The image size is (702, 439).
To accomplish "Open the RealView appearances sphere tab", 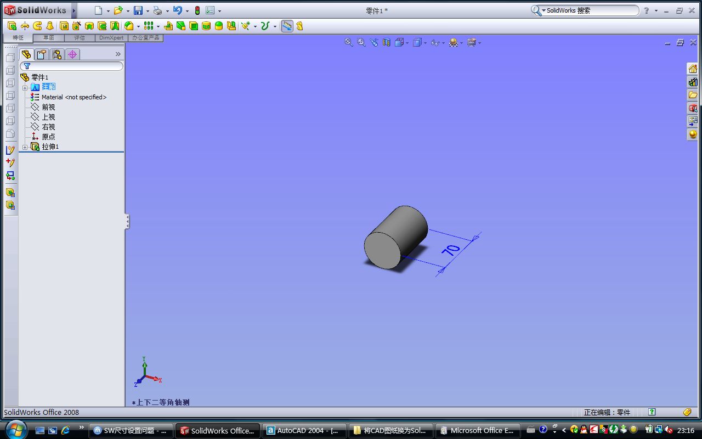I will pos(693,134).
